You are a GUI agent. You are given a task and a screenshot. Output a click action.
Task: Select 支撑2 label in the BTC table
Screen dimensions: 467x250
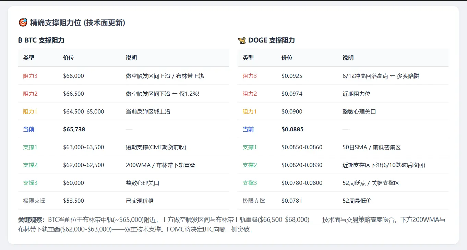(x=30, y=165)
